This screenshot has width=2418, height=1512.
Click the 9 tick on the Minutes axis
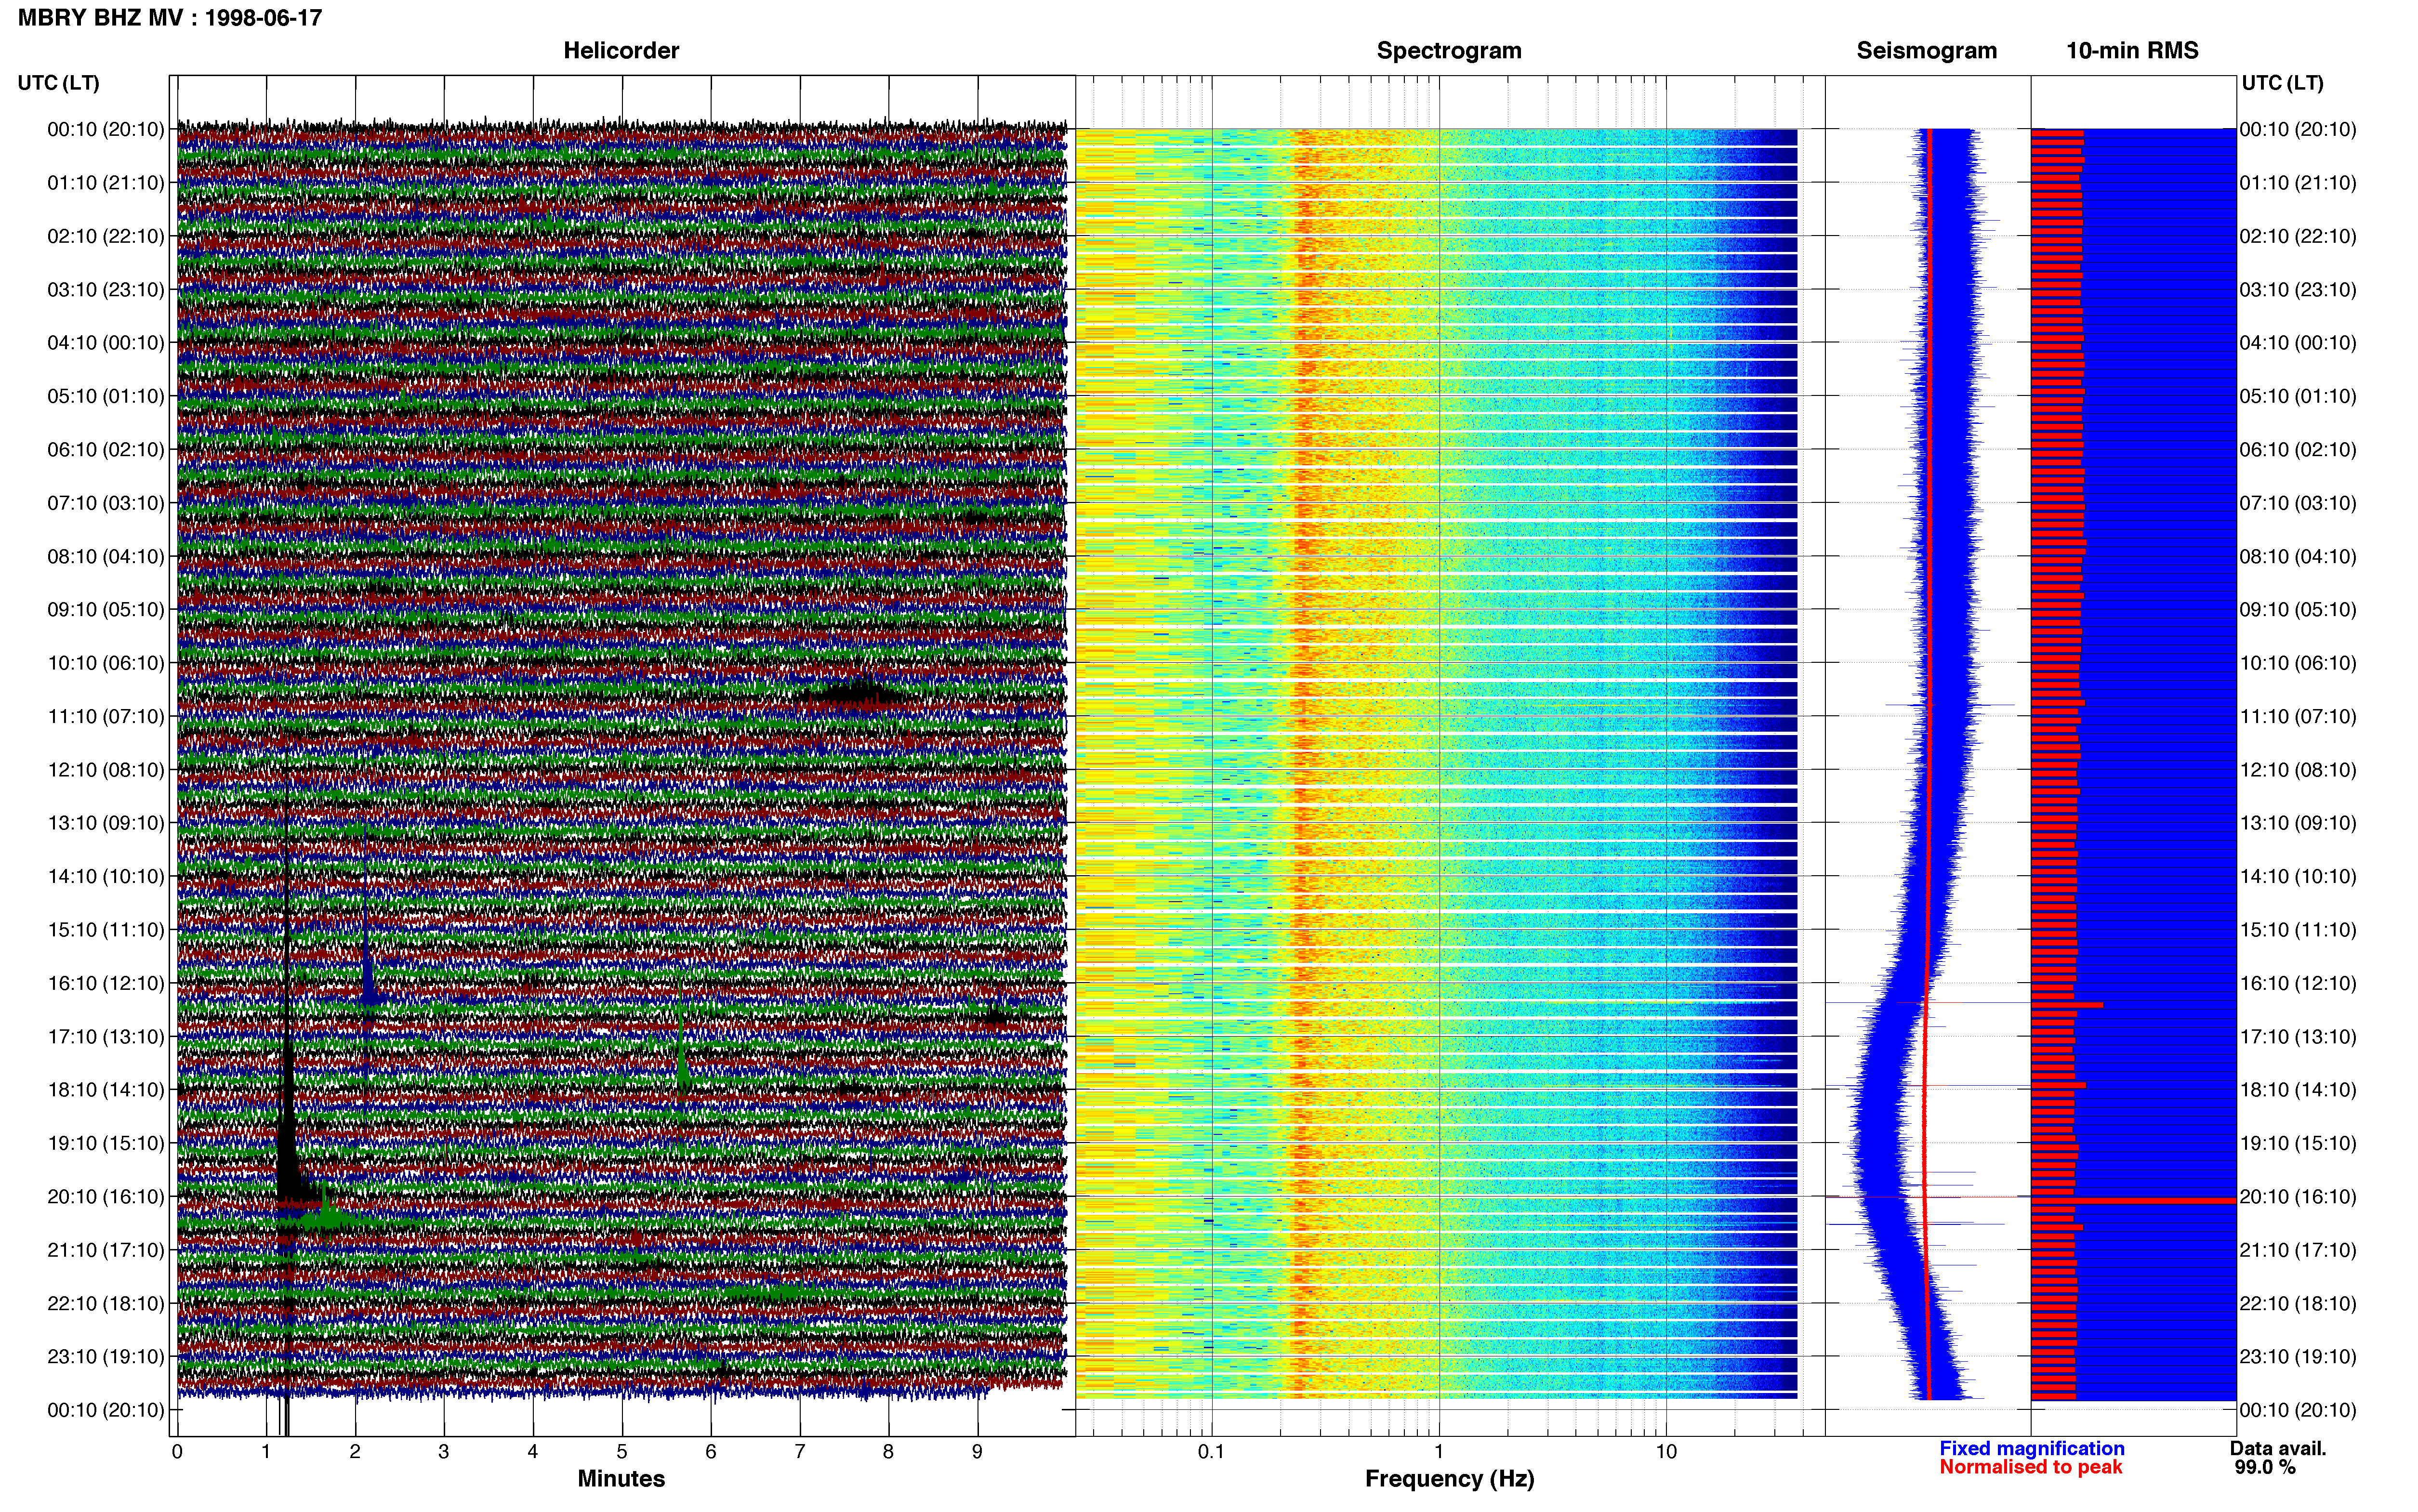[x=977, y=1452]
